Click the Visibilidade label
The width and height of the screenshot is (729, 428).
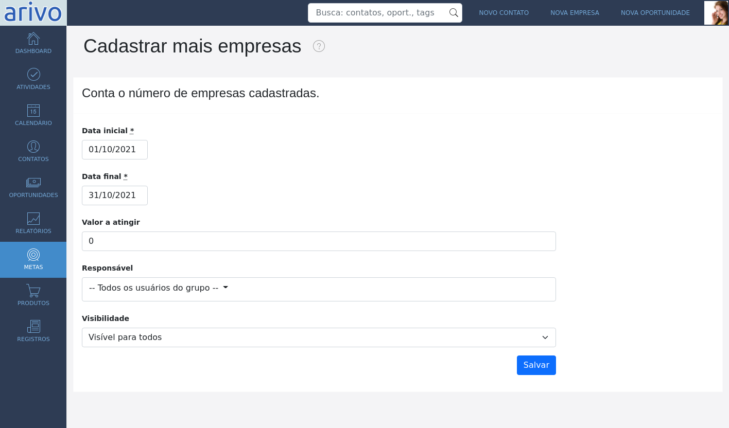point(106,318)
